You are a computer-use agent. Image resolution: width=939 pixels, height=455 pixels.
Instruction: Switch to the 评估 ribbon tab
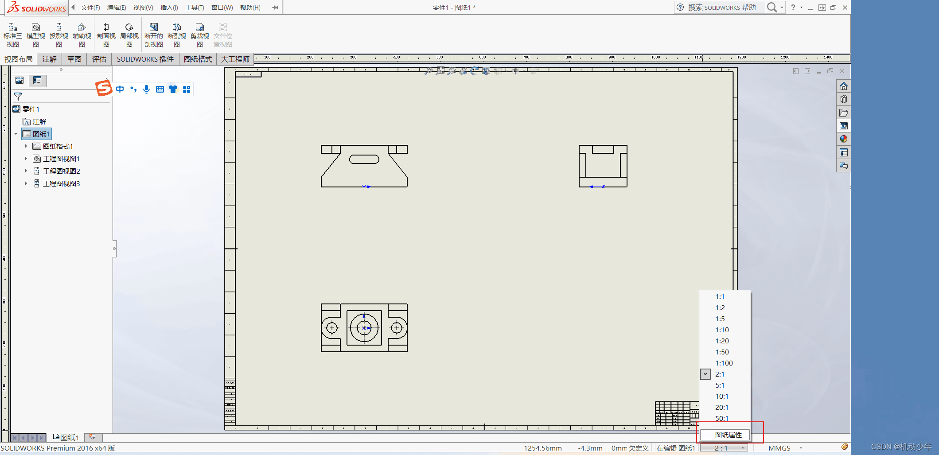point(99,59)
